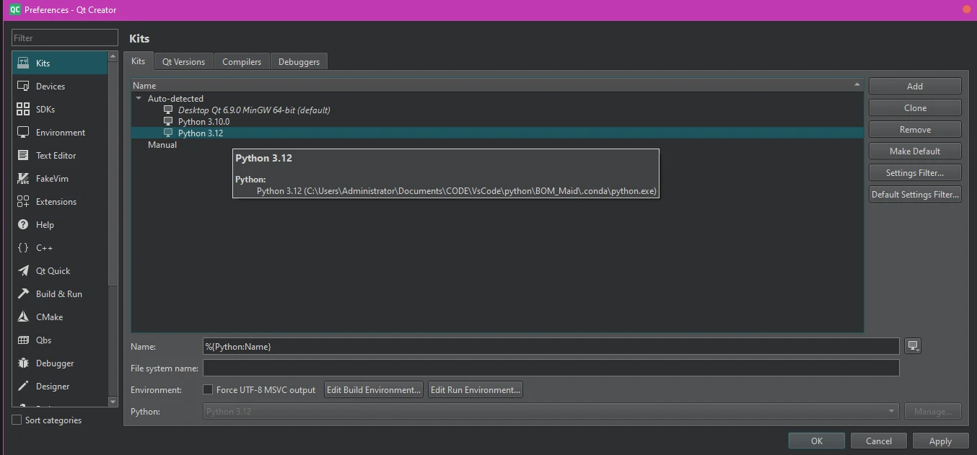This screenshot has width=977, height=455.
Task: Open the Environment category icon
Action: (x=23, y=132)
